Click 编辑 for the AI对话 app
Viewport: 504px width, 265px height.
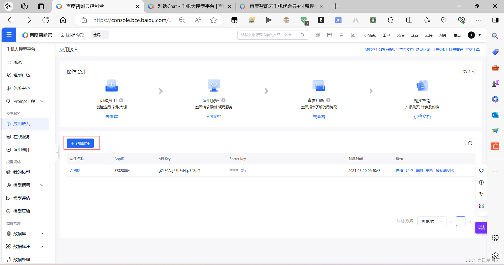tap(419, 171)
